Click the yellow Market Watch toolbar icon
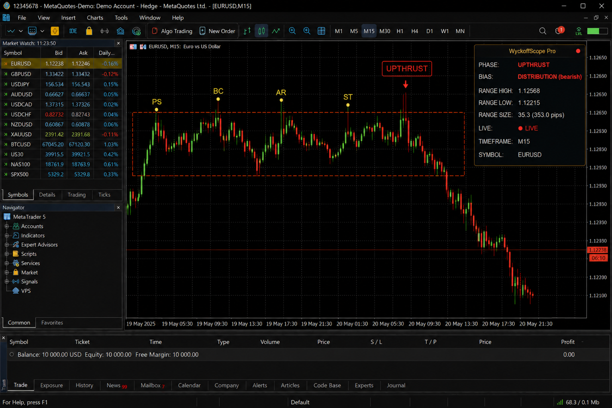Viewport: 612px width, 408px height. coord(55,31)
